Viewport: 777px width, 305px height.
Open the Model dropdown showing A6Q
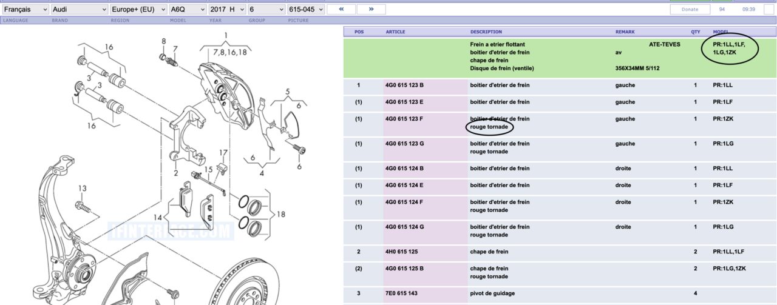tap(186, 10)
